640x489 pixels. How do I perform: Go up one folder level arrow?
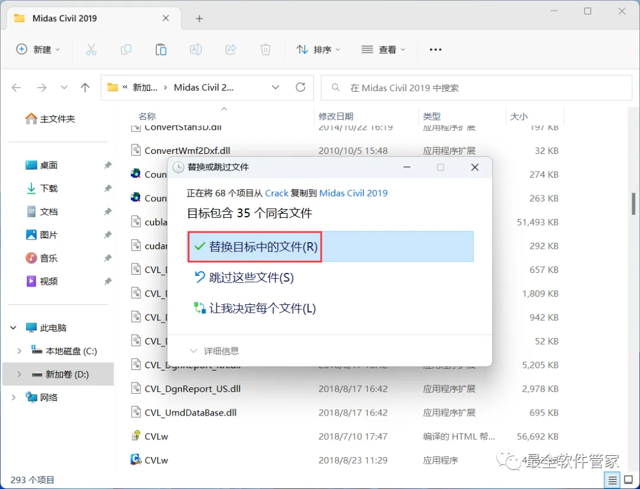(x=85, y=88)
